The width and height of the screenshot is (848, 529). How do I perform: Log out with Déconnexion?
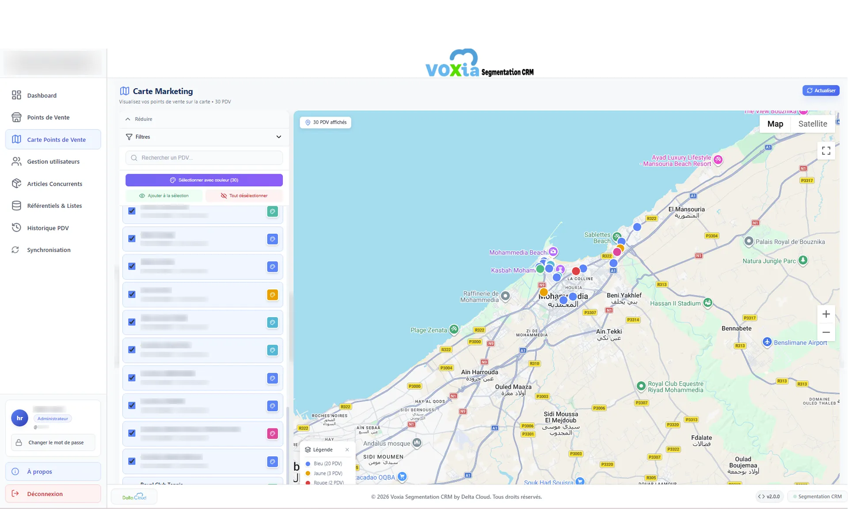tap(53, 494)
